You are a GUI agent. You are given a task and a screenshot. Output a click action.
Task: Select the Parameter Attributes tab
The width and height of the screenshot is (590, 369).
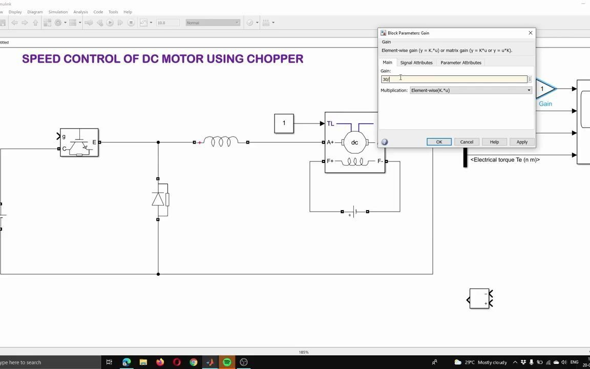click(460, 62)
